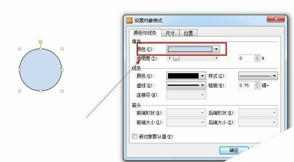Increase transparency percent with up spinner
The height and width of the screenshot is (162, 294).
tap(257, 57)
